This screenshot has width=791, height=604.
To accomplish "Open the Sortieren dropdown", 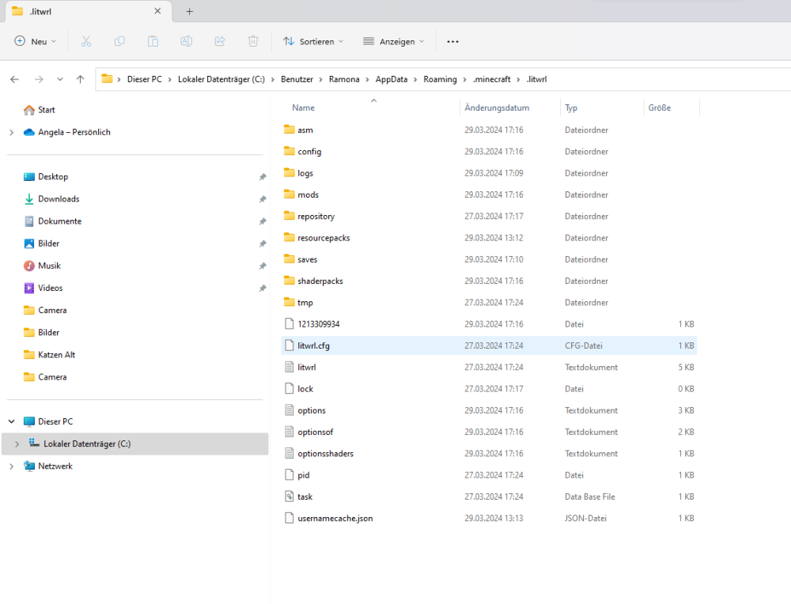I will [x=312, y=41].
